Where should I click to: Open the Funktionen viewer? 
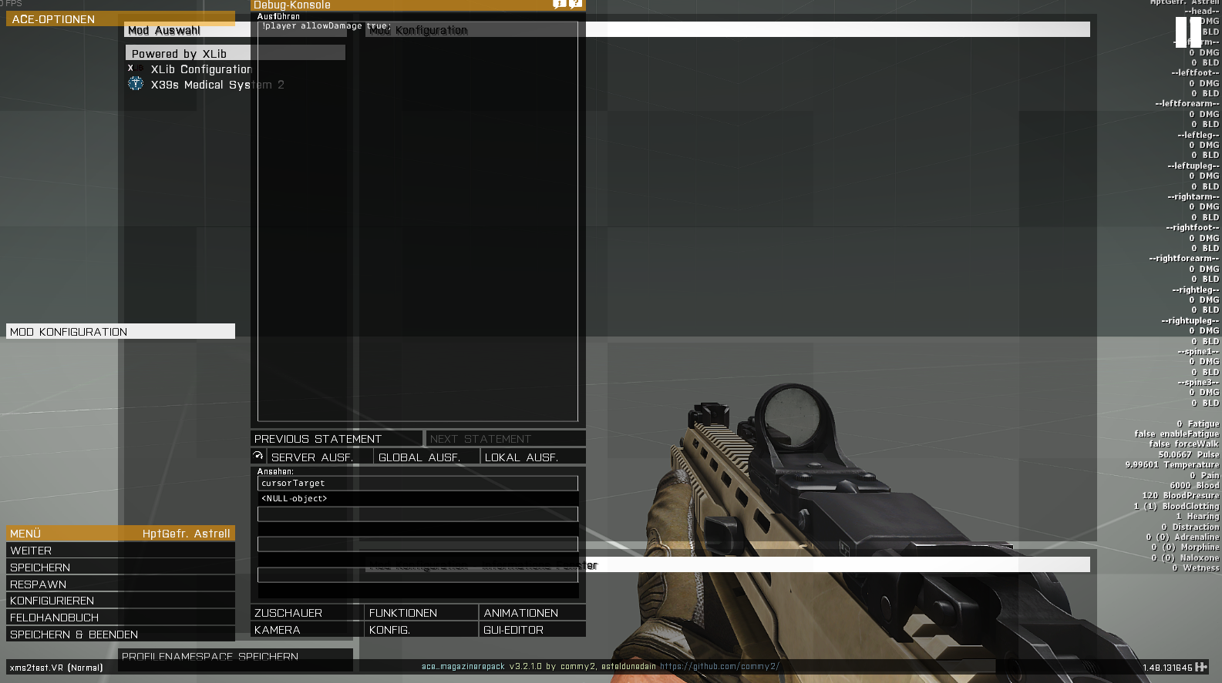click(421, 613)
